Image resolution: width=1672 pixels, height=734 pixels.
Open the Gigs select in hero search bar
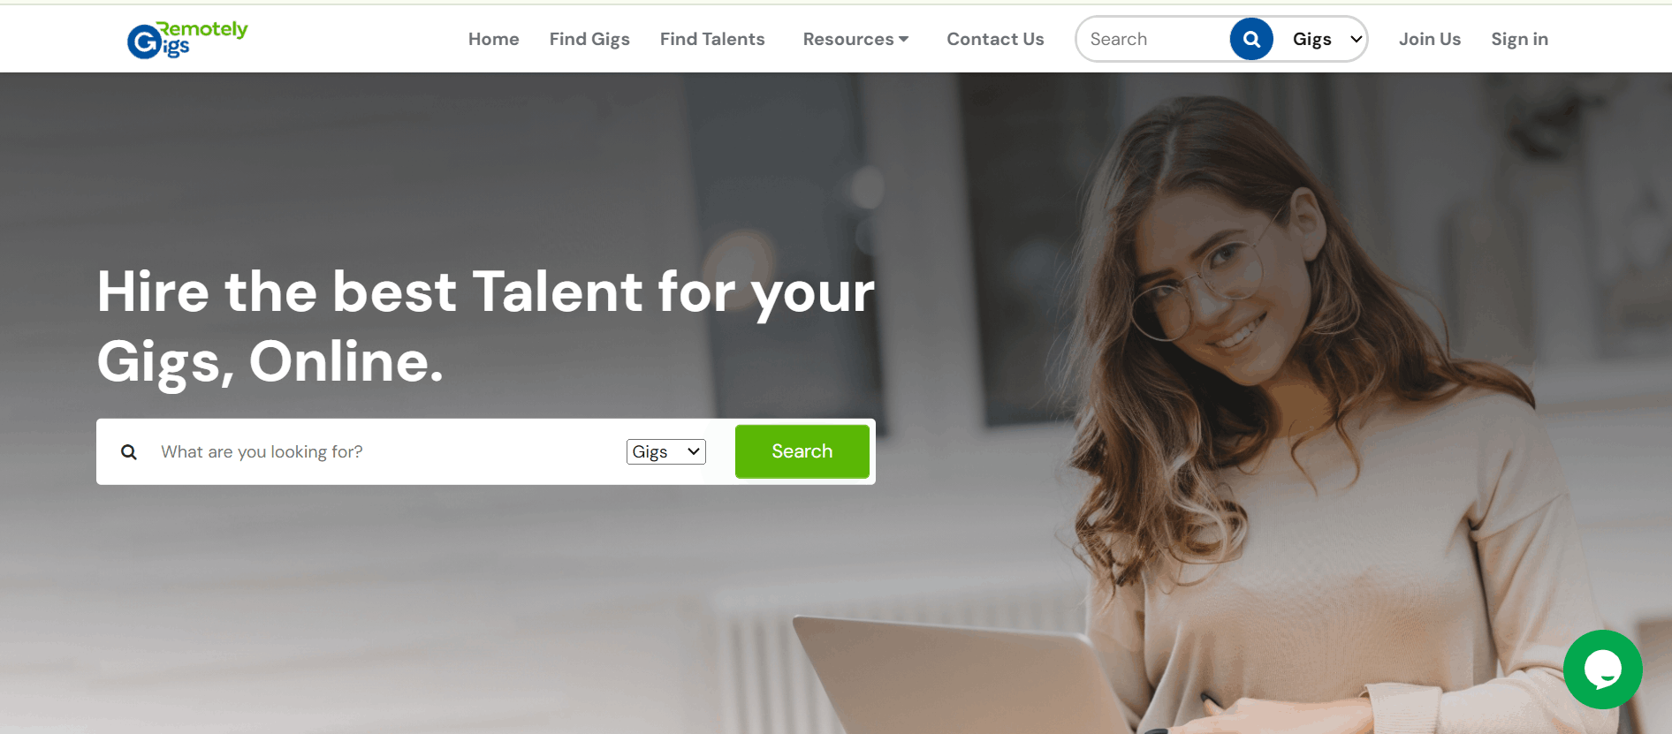pos(666,451)
